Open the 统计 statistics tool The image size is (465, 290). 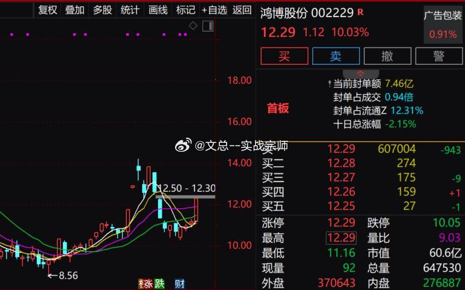pyautogui.click(x=130, y=10)
